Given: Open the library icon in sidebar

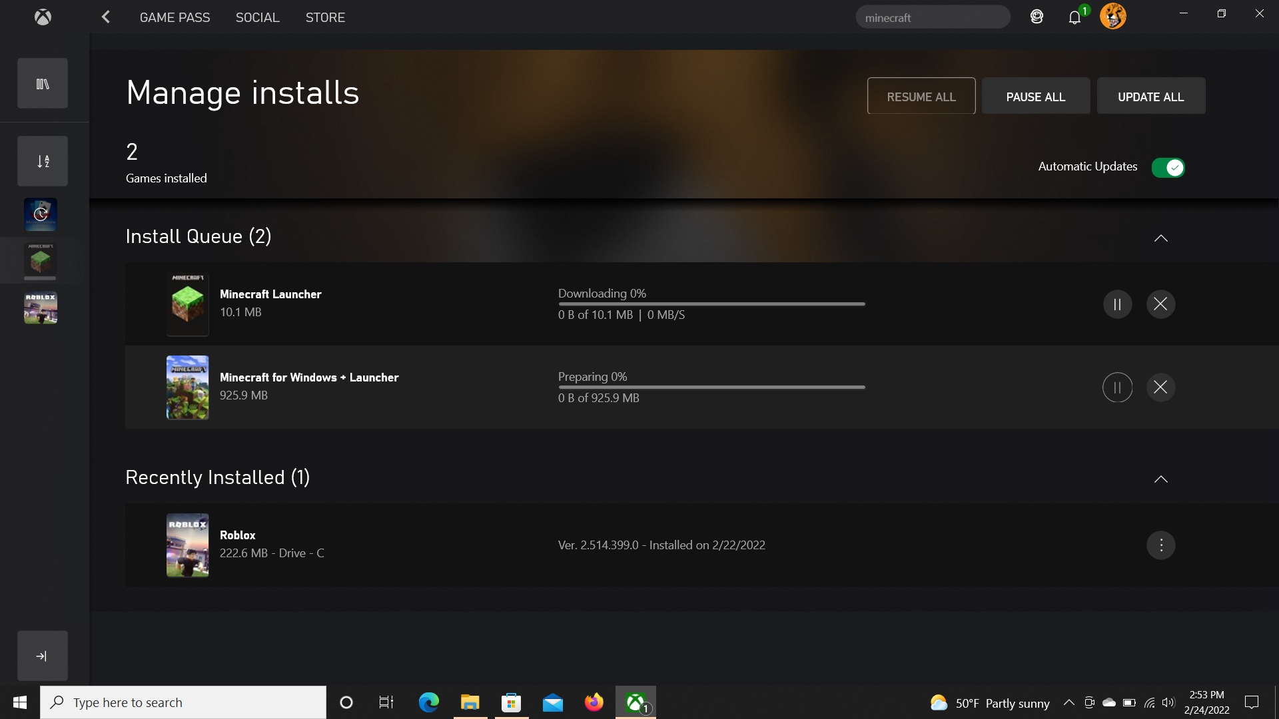Looking at the screenshot, I should 43,84.
